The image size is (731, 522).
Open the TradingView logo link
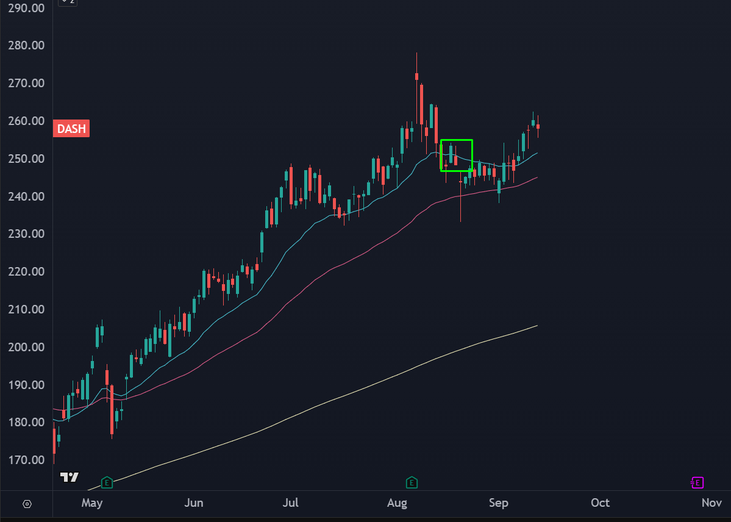click(x=70, y=477)
